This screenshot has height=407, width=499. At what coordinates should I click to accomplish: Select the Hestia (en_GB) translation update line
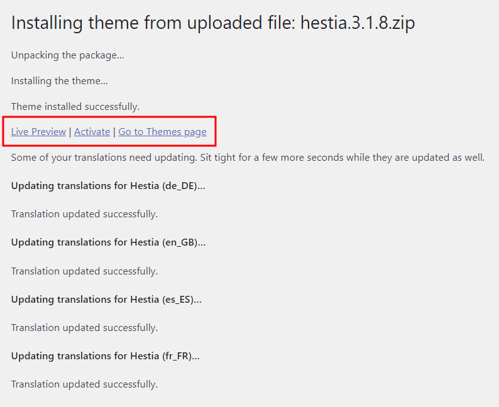tap(108, 242)
